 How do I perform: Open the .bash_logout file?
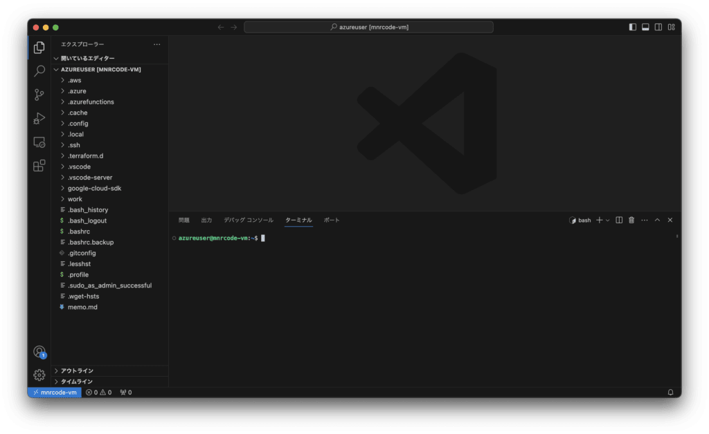[110, 221]
